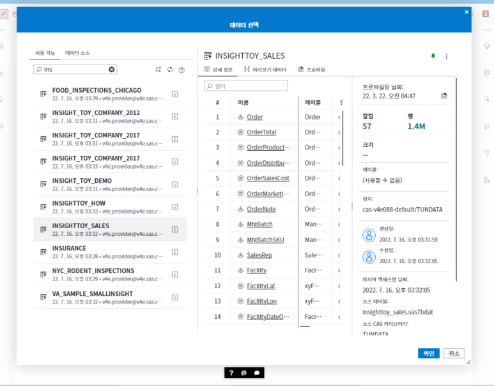Screen dimensions: 494x386
Task: Show info for INSIGHT_TOY_COMPANY_2012
Action: 175,116
